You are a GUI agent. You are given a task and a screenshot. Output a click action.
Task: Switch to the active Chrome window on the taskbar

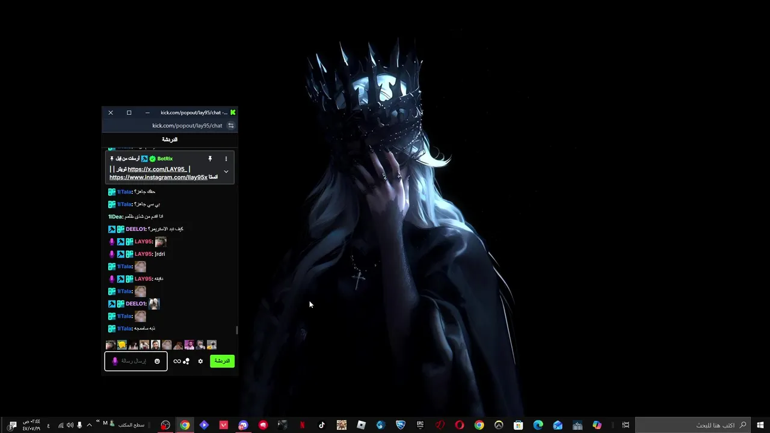(x=185, y=425)
